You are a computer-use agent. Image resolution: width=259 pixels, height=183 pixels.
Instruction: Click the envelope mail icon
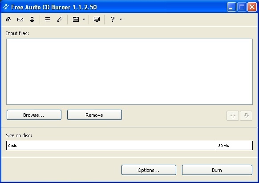[20, 20]
